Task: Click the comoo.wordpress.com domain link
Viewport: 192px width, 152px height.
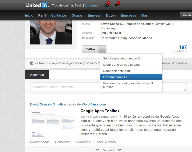Action: 99,117
